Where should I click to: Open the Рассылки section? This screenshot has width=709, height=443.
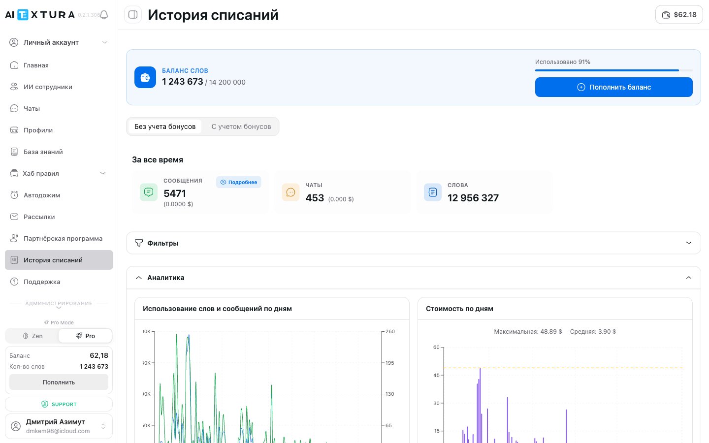59,217
